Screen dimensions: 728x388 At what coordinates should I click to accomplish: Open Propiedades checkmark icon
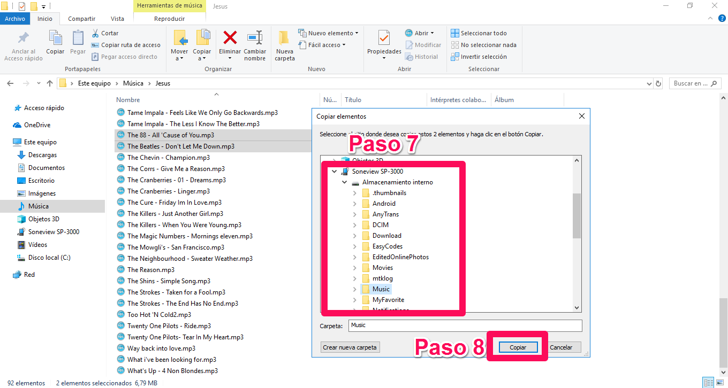click(x=384, y=37)
